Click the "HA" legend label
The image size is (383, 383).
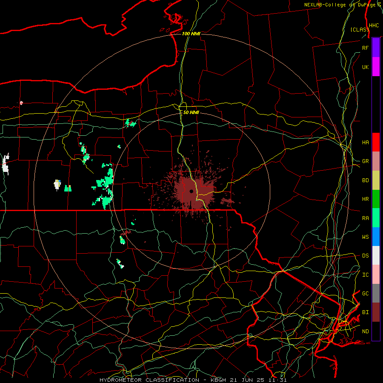[x=365, y=142]
